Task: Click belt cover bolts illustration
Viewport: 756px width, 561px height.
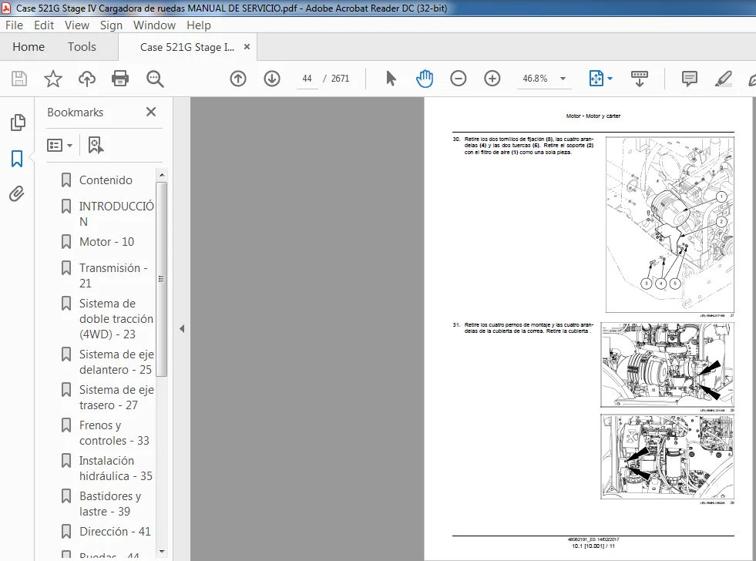Action: pyautogui.click(x=667, y=364)
